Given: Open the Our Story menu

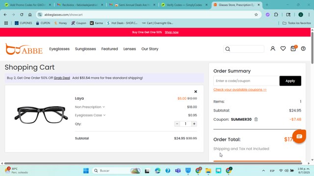Looking at the screenshot, I should click(x=150, y=49).
